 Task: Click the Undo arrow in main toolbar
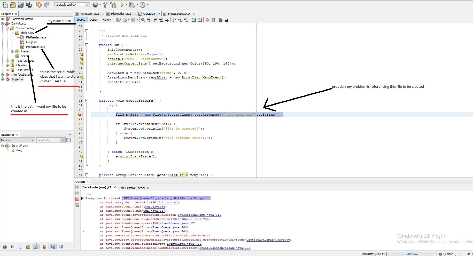[39, 5]
